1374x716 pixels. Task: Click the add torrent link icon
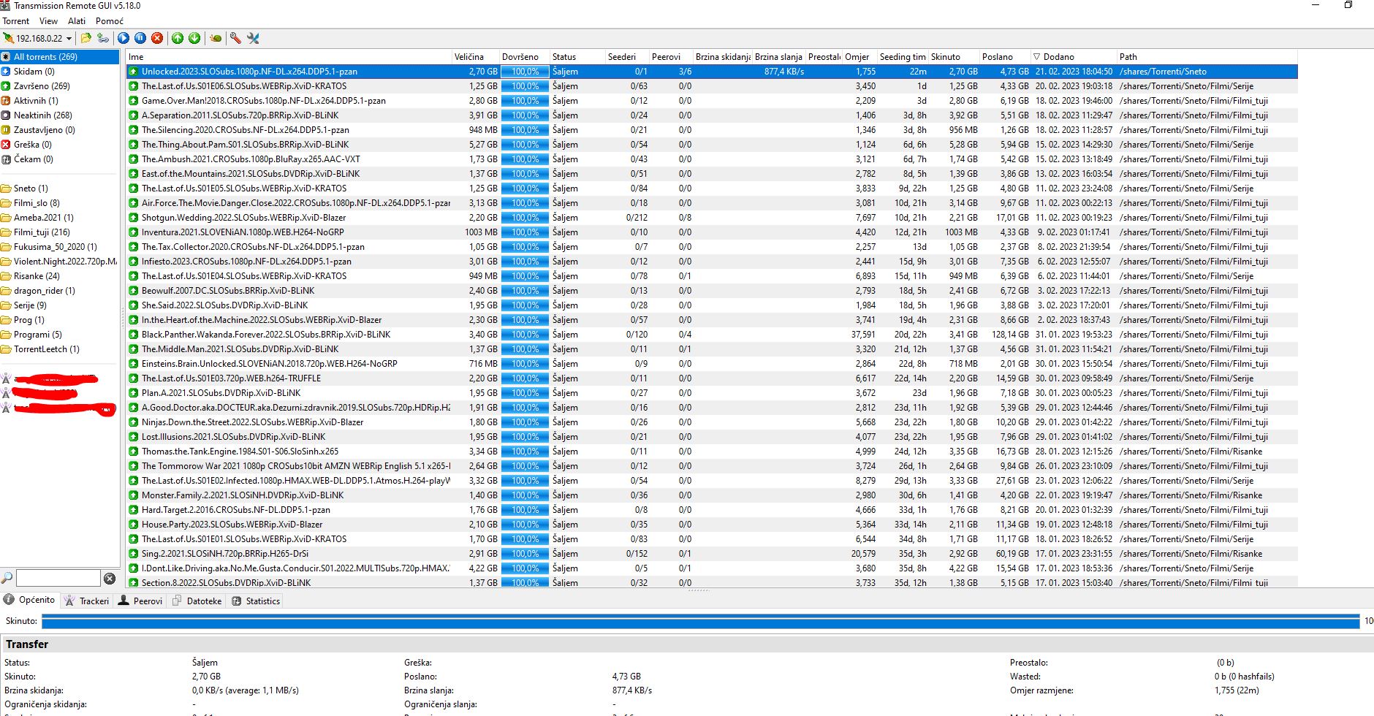pos(103,38)
